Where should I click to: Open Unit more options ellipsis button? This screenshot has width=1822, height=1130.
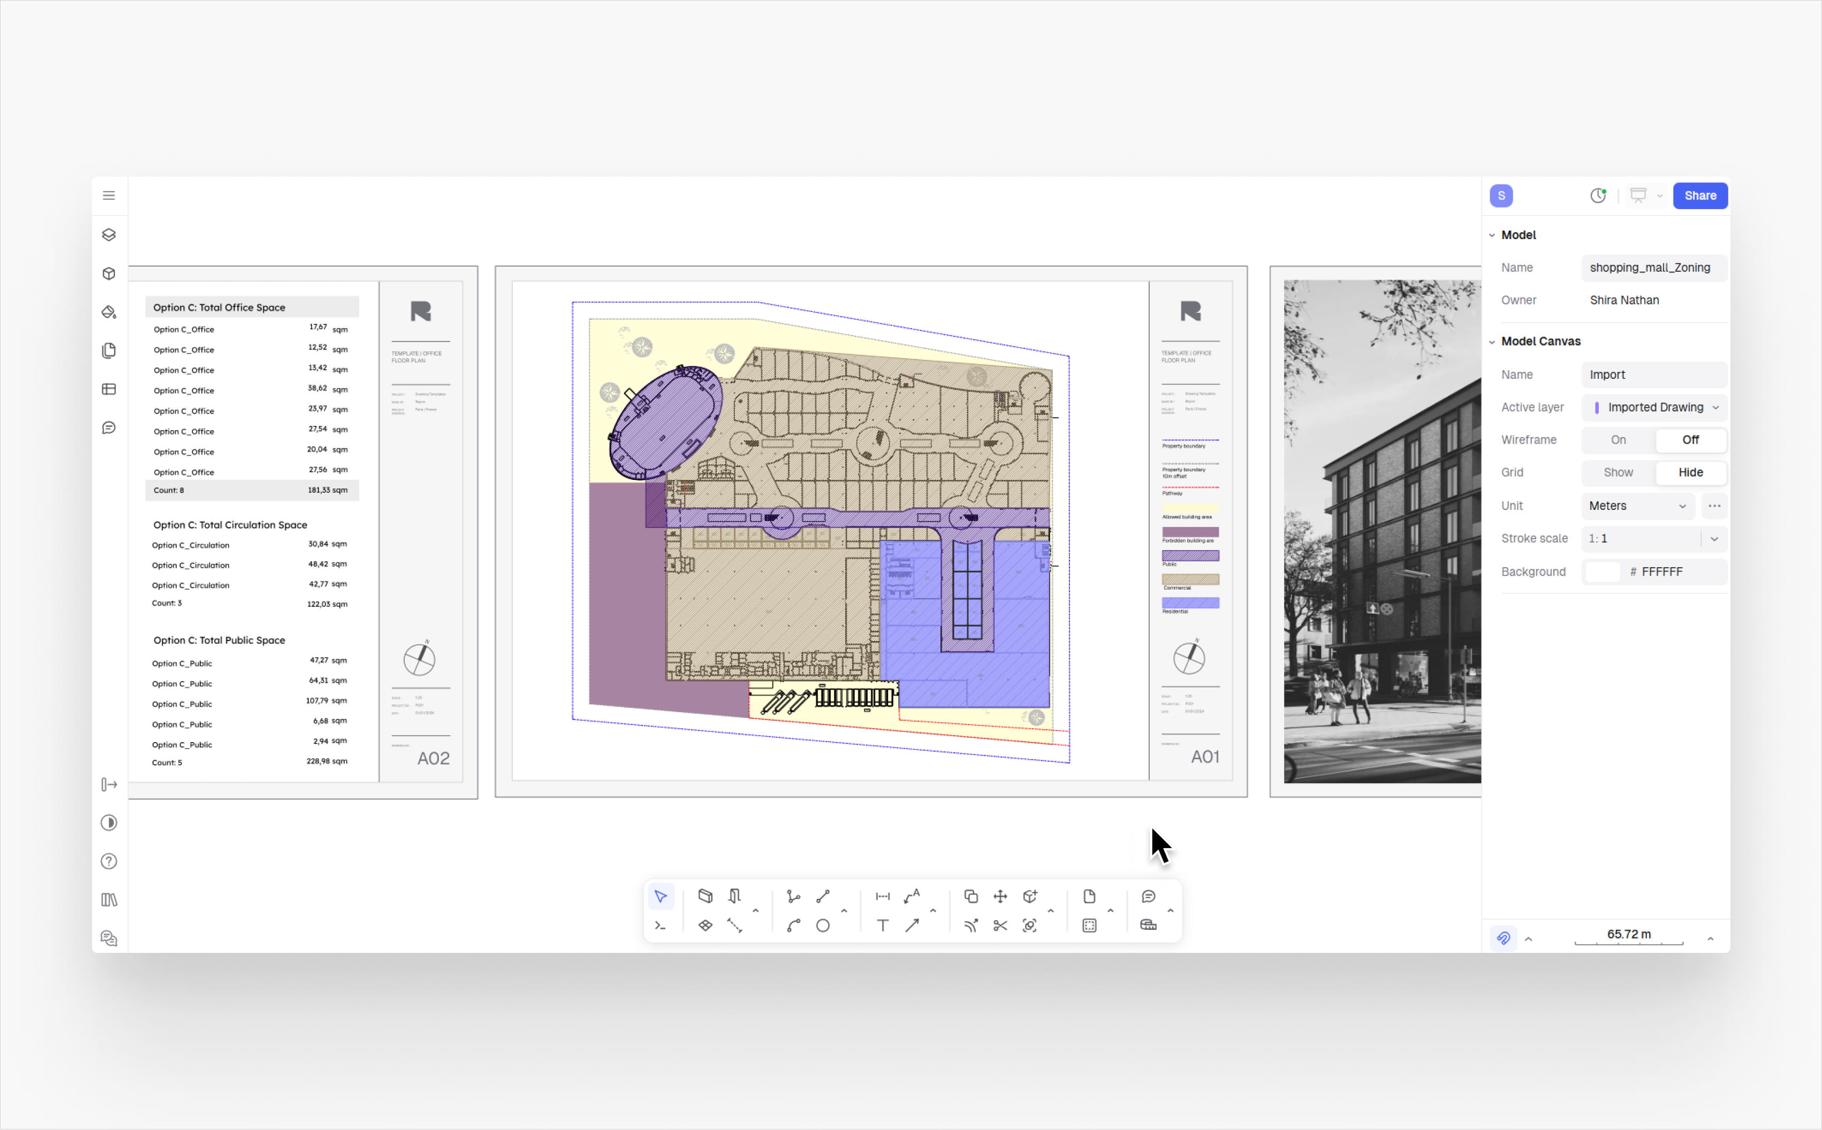(x=1713, y=506)
